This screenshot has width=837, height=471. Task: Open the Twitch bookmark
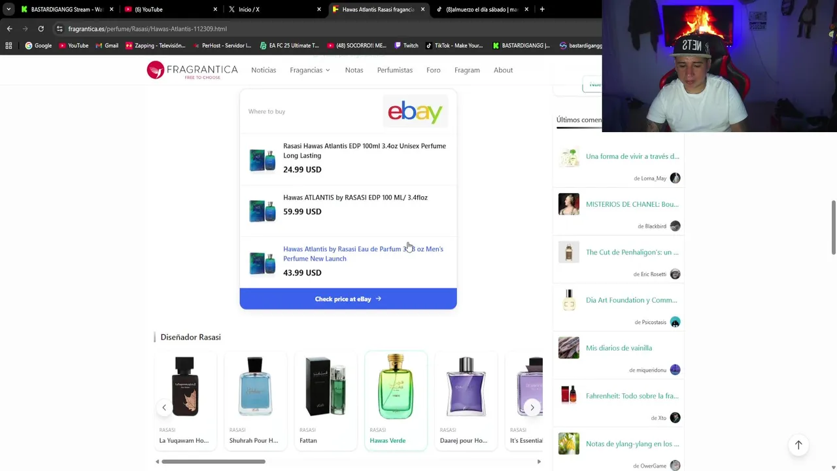point(406,46)
